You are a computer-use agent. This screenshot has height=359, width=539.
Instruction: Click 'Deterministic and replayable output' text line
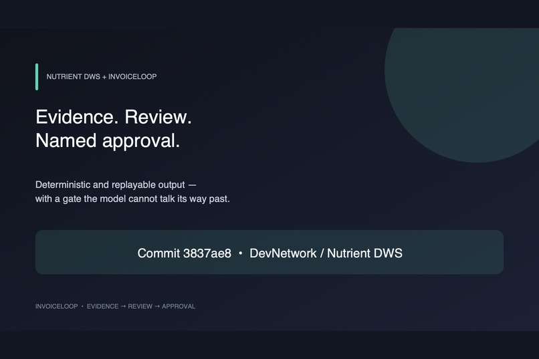[x=116, y=185]
